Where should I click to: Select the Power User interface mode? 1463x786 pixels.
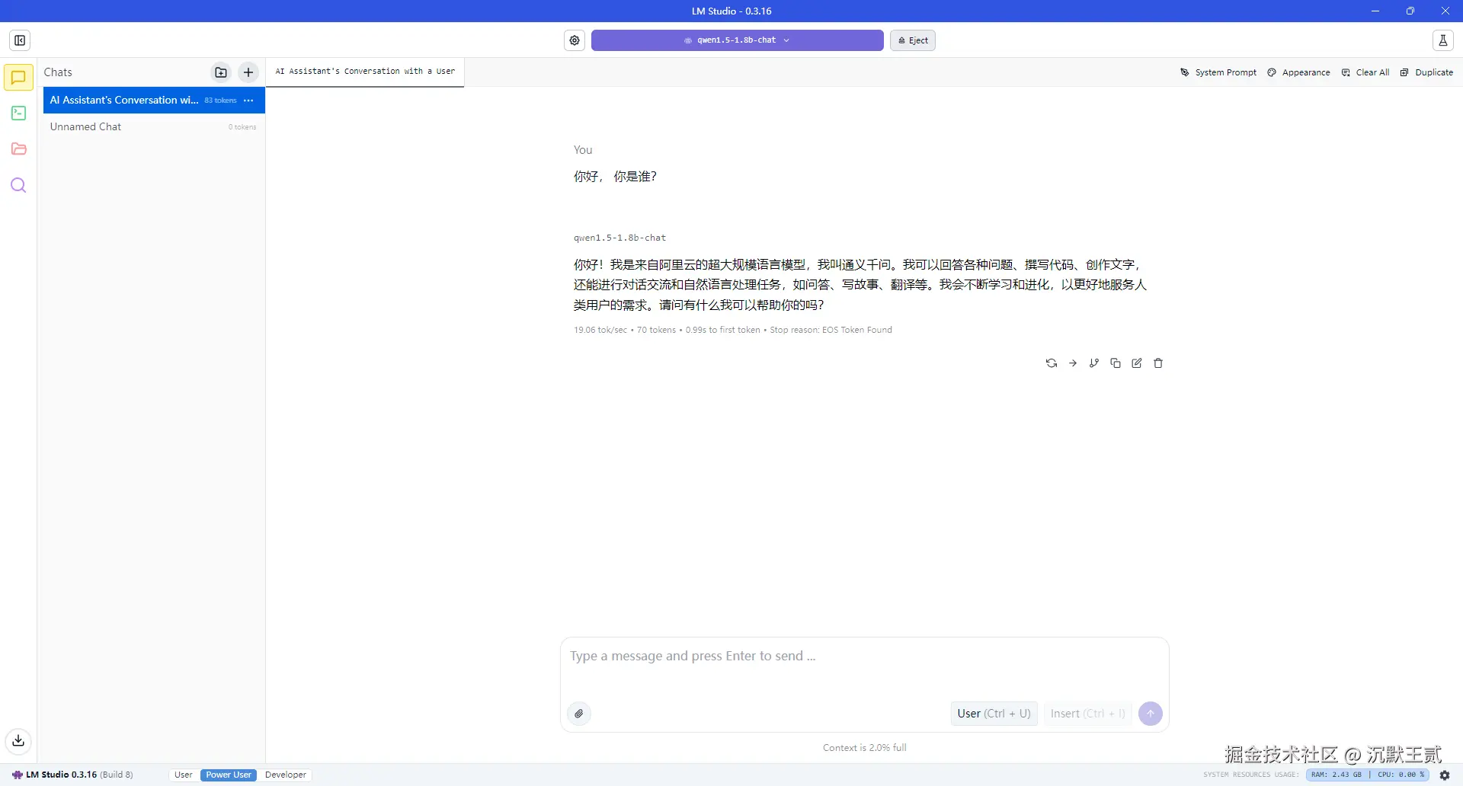229,775
